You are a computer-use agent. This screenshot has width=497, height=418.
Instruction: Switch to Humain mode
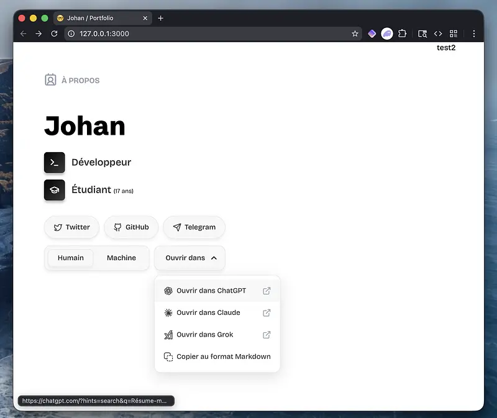coord(71,258)
